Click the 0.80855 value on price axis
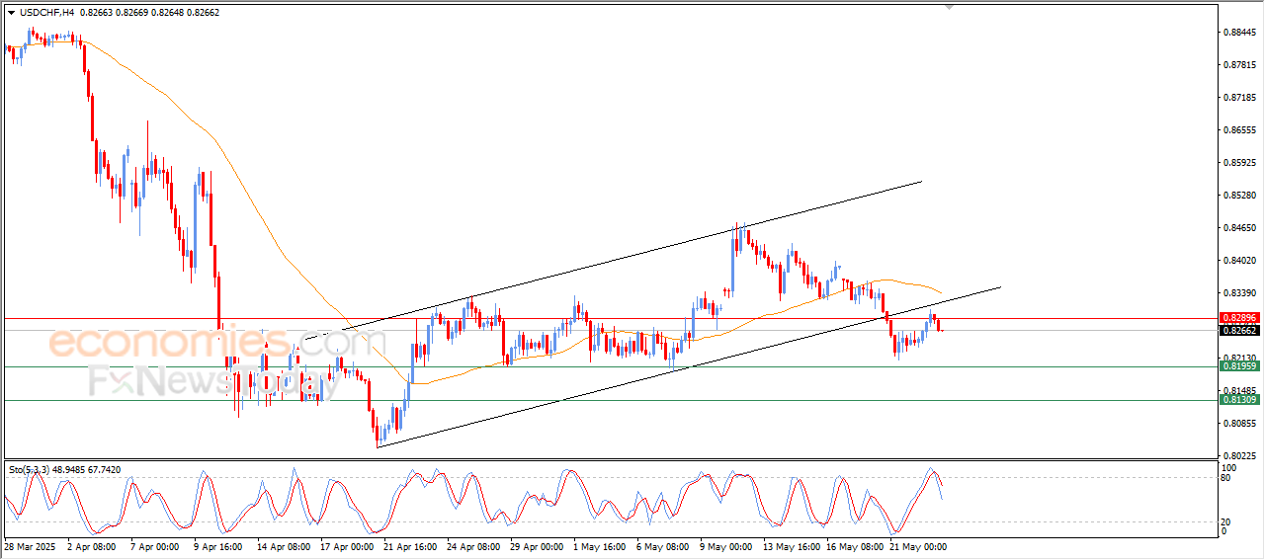This screenshot has height=560, width=1265. pyautogui.click(x=1241, y=424)
